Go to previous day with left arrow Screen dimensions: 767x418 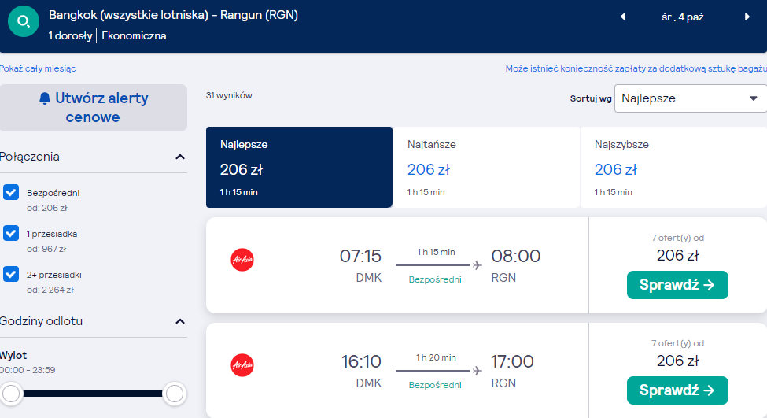coord(623,17)
